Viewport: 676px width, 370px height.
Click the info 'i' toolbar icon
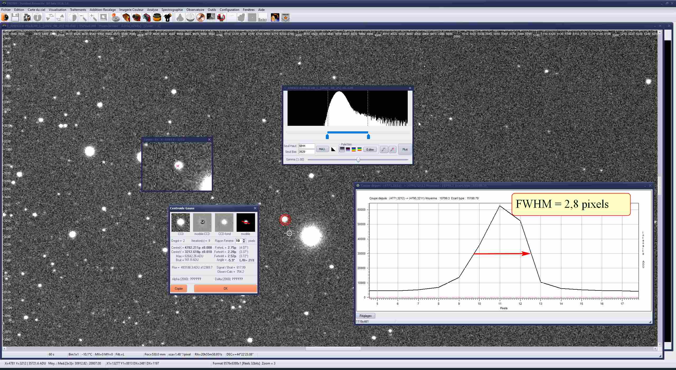(37, 18)
